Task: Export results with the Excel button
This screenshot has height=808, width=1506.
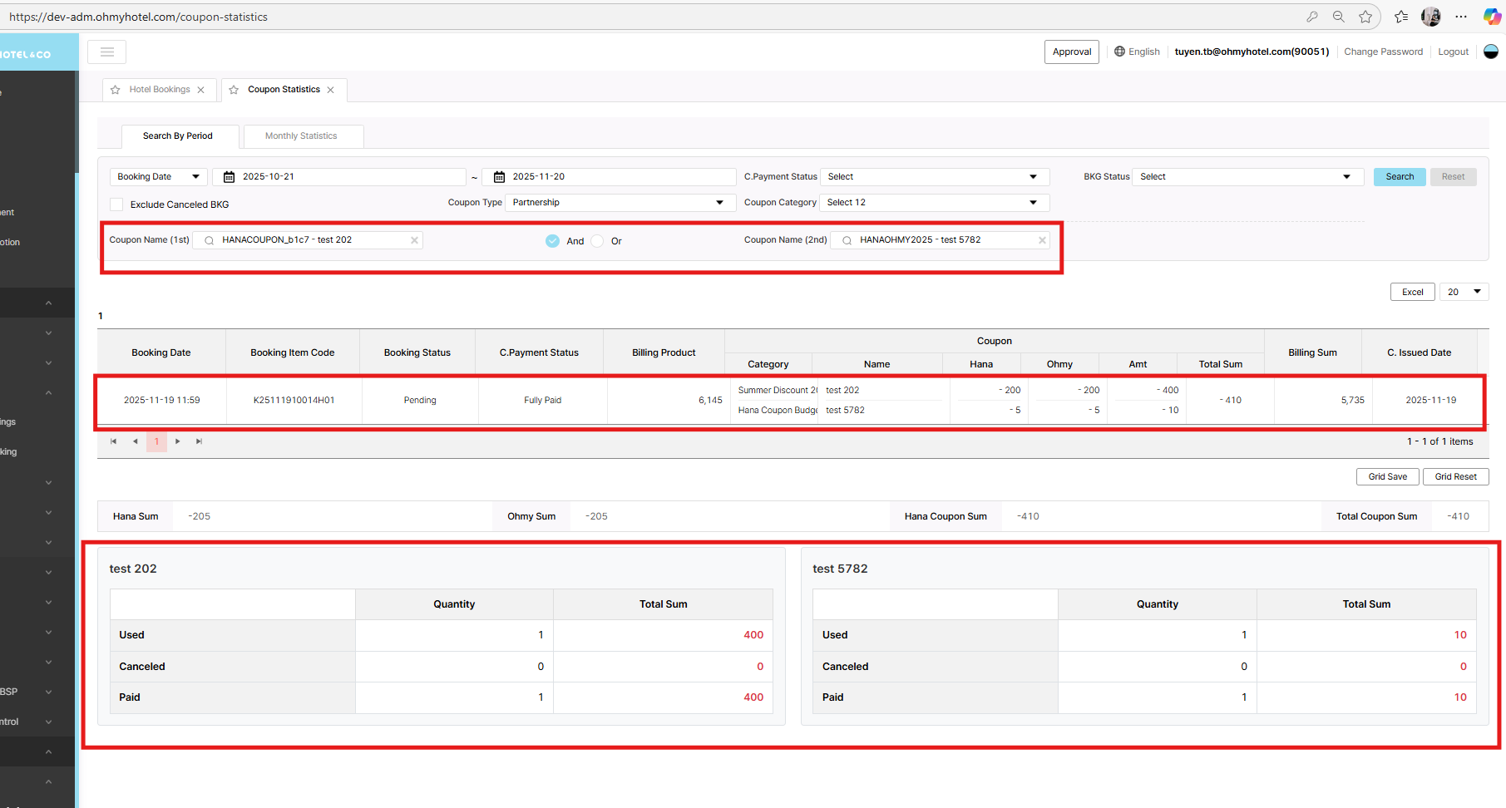Action: point(1412,292)
